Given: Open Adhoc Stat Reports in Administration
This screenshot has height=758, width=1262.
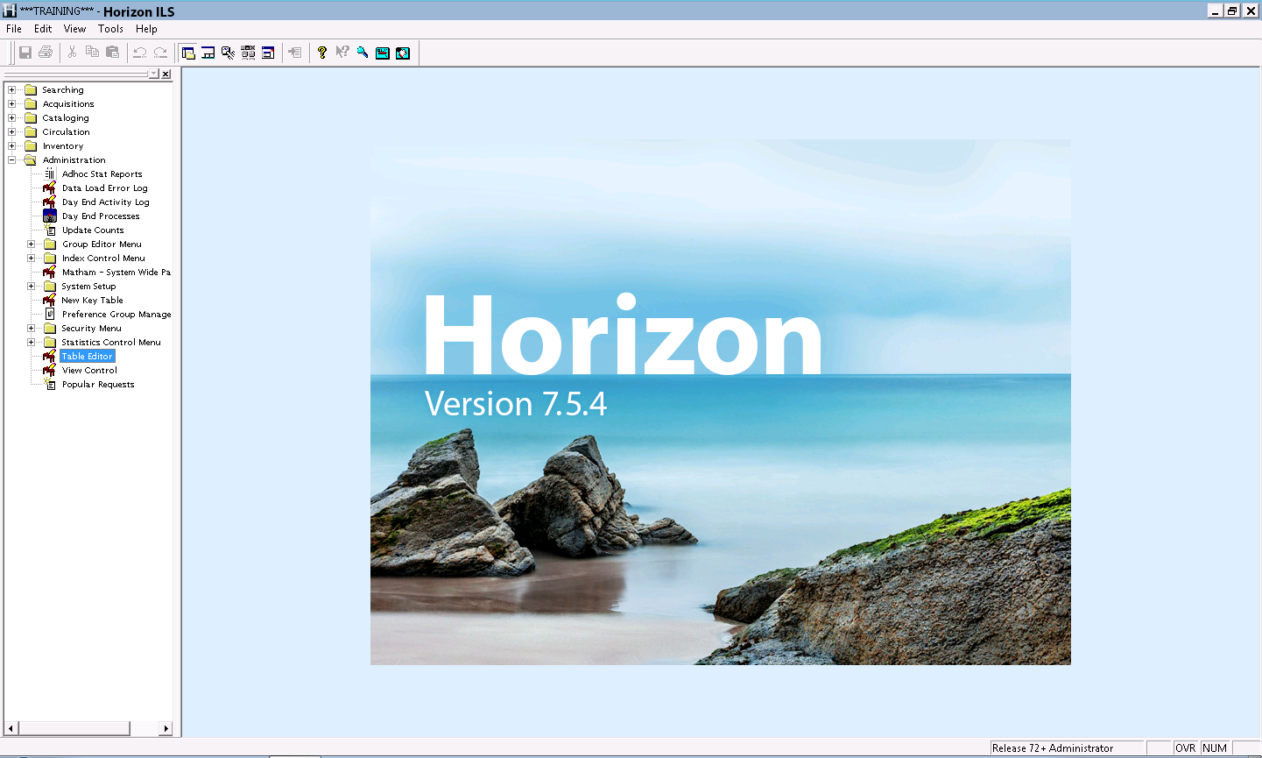Looking at the screenshot, I should [x=103, y=174].
